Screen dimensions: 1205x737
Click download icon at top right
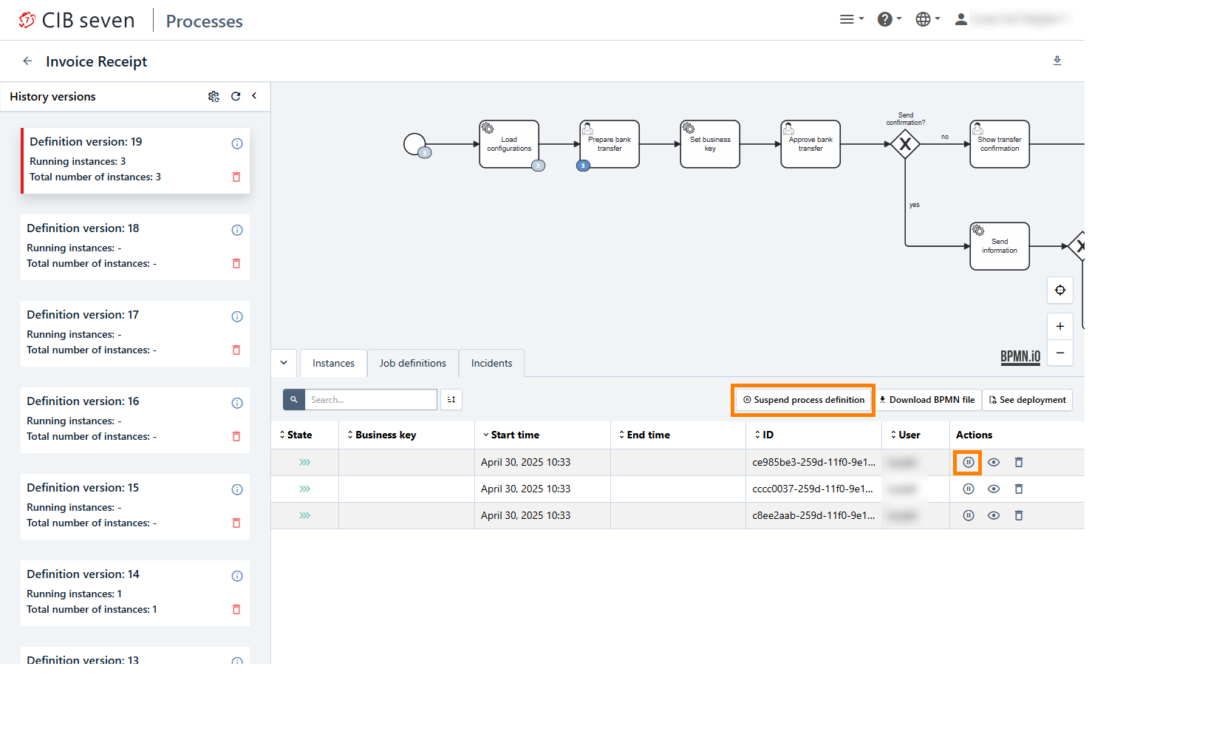(x=1056, y=61)
